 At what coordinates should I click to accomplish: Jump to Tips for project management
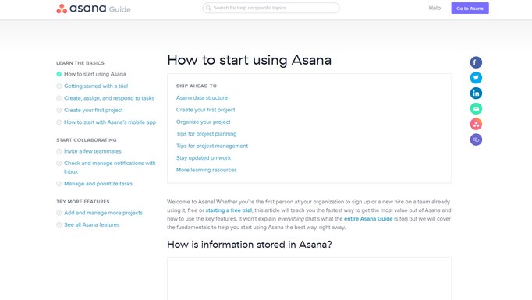212,146
